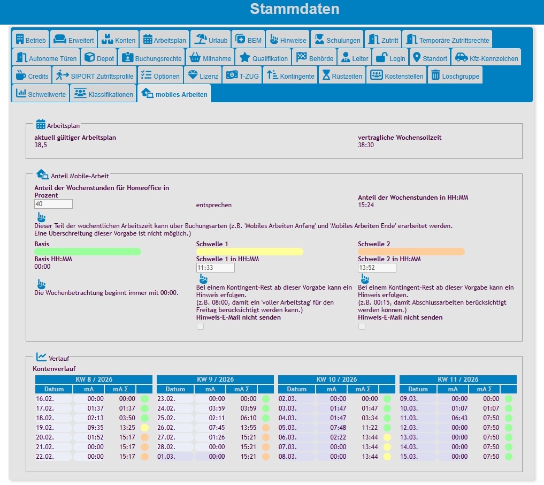Click the hint hand icon below Prozent field
Screen dimensions: 544x485
pyautogui.click(x=41, y=217)
